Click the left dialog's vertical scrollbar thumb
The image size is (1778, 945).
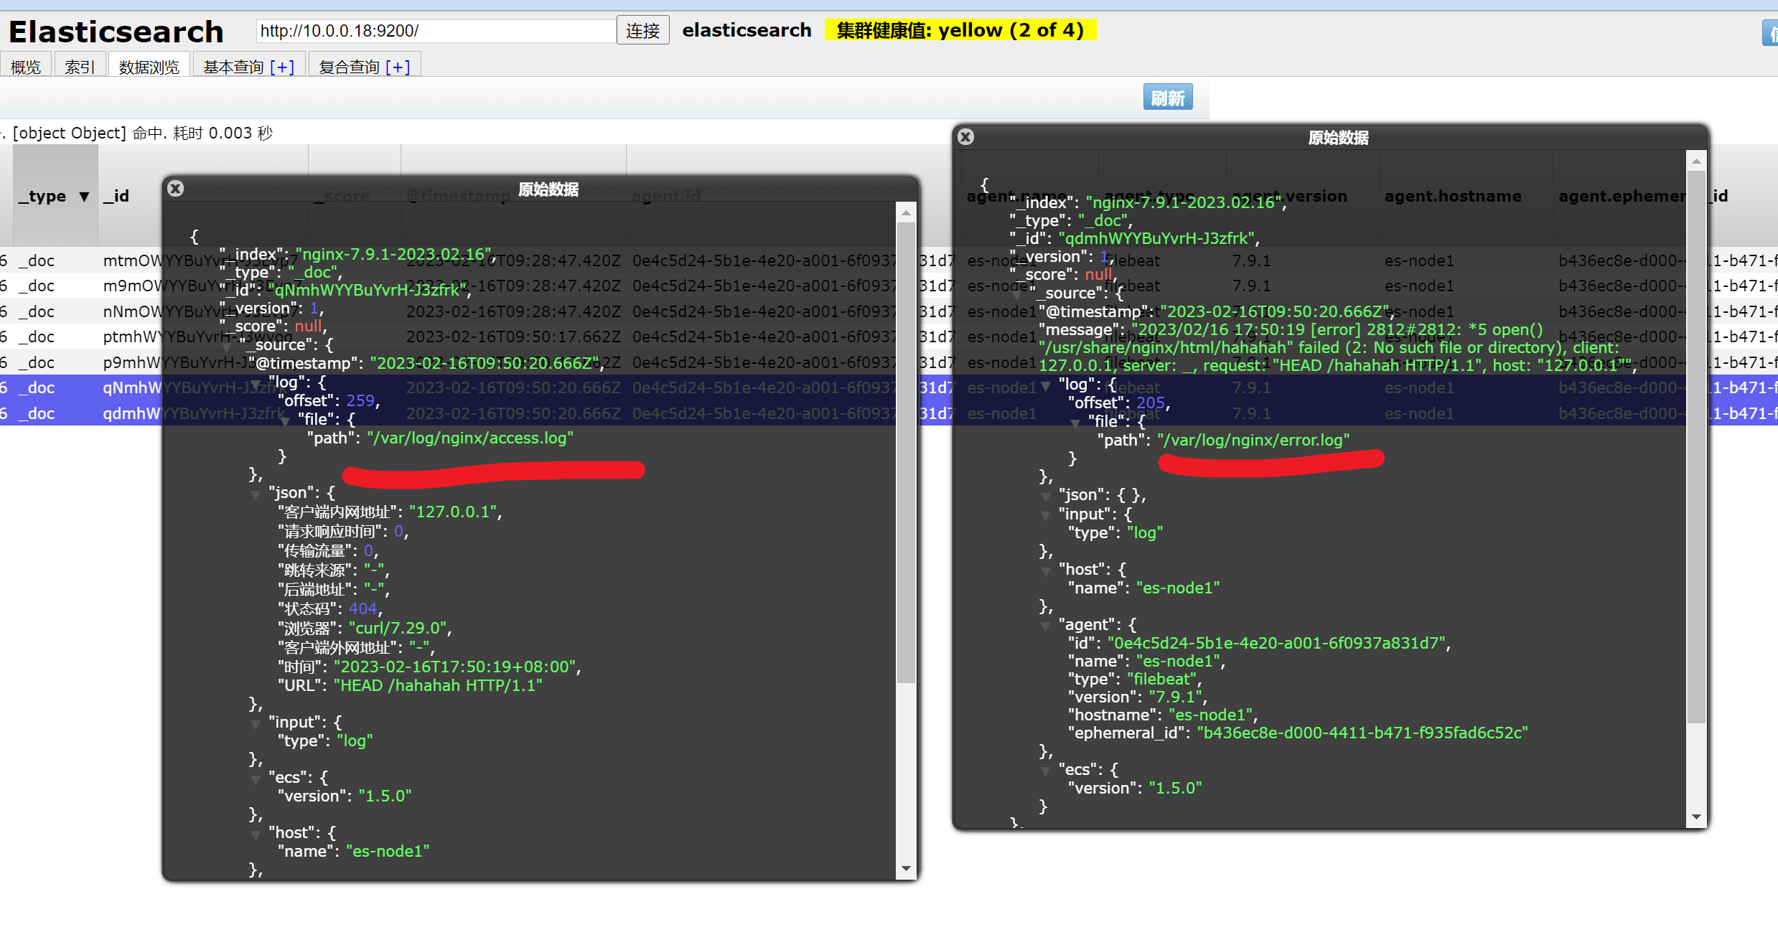point(906,452)
